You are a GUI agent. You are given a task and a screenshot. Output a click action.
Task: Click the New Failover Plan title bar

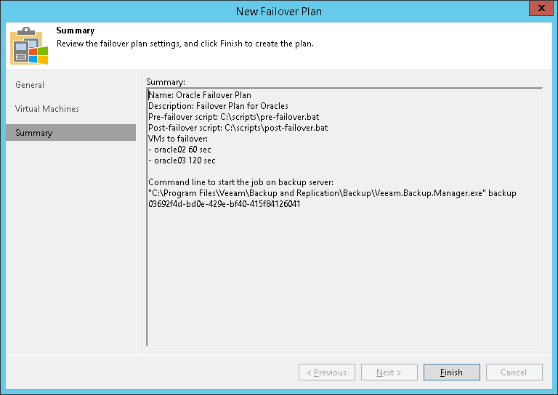(279, 11)
